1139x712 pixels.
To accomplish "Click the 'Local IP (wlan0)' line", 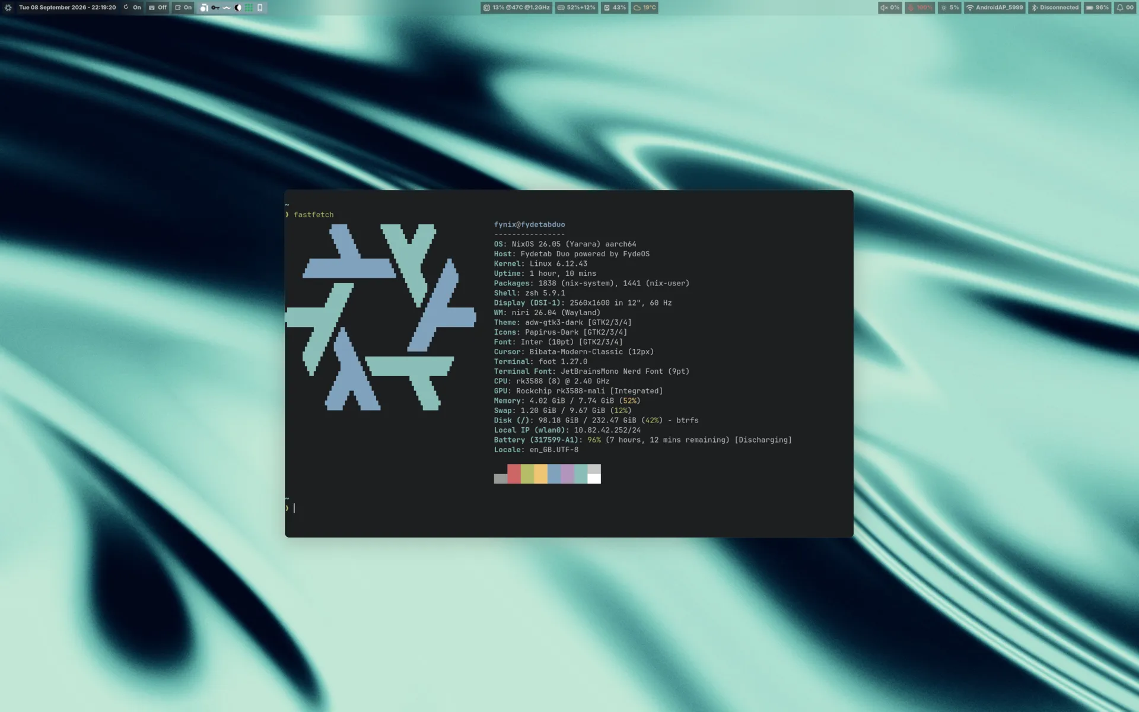I will 567,430.
